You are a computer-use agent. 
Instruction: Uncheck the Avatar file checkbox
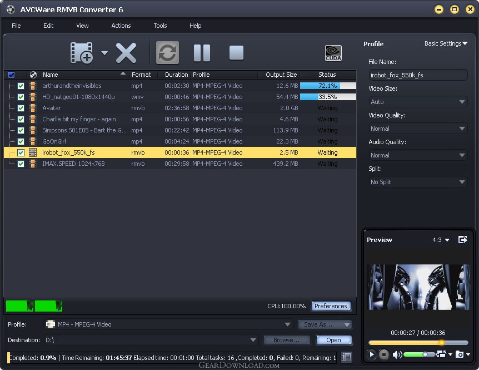pos(21,108)
